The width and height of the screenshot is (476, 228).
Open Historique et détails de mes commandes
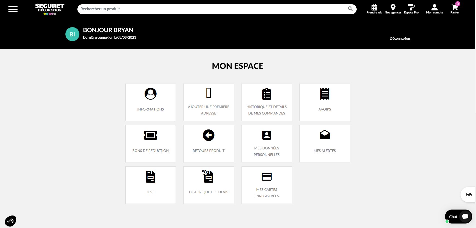pyautogui.click(x=266, y=102)
